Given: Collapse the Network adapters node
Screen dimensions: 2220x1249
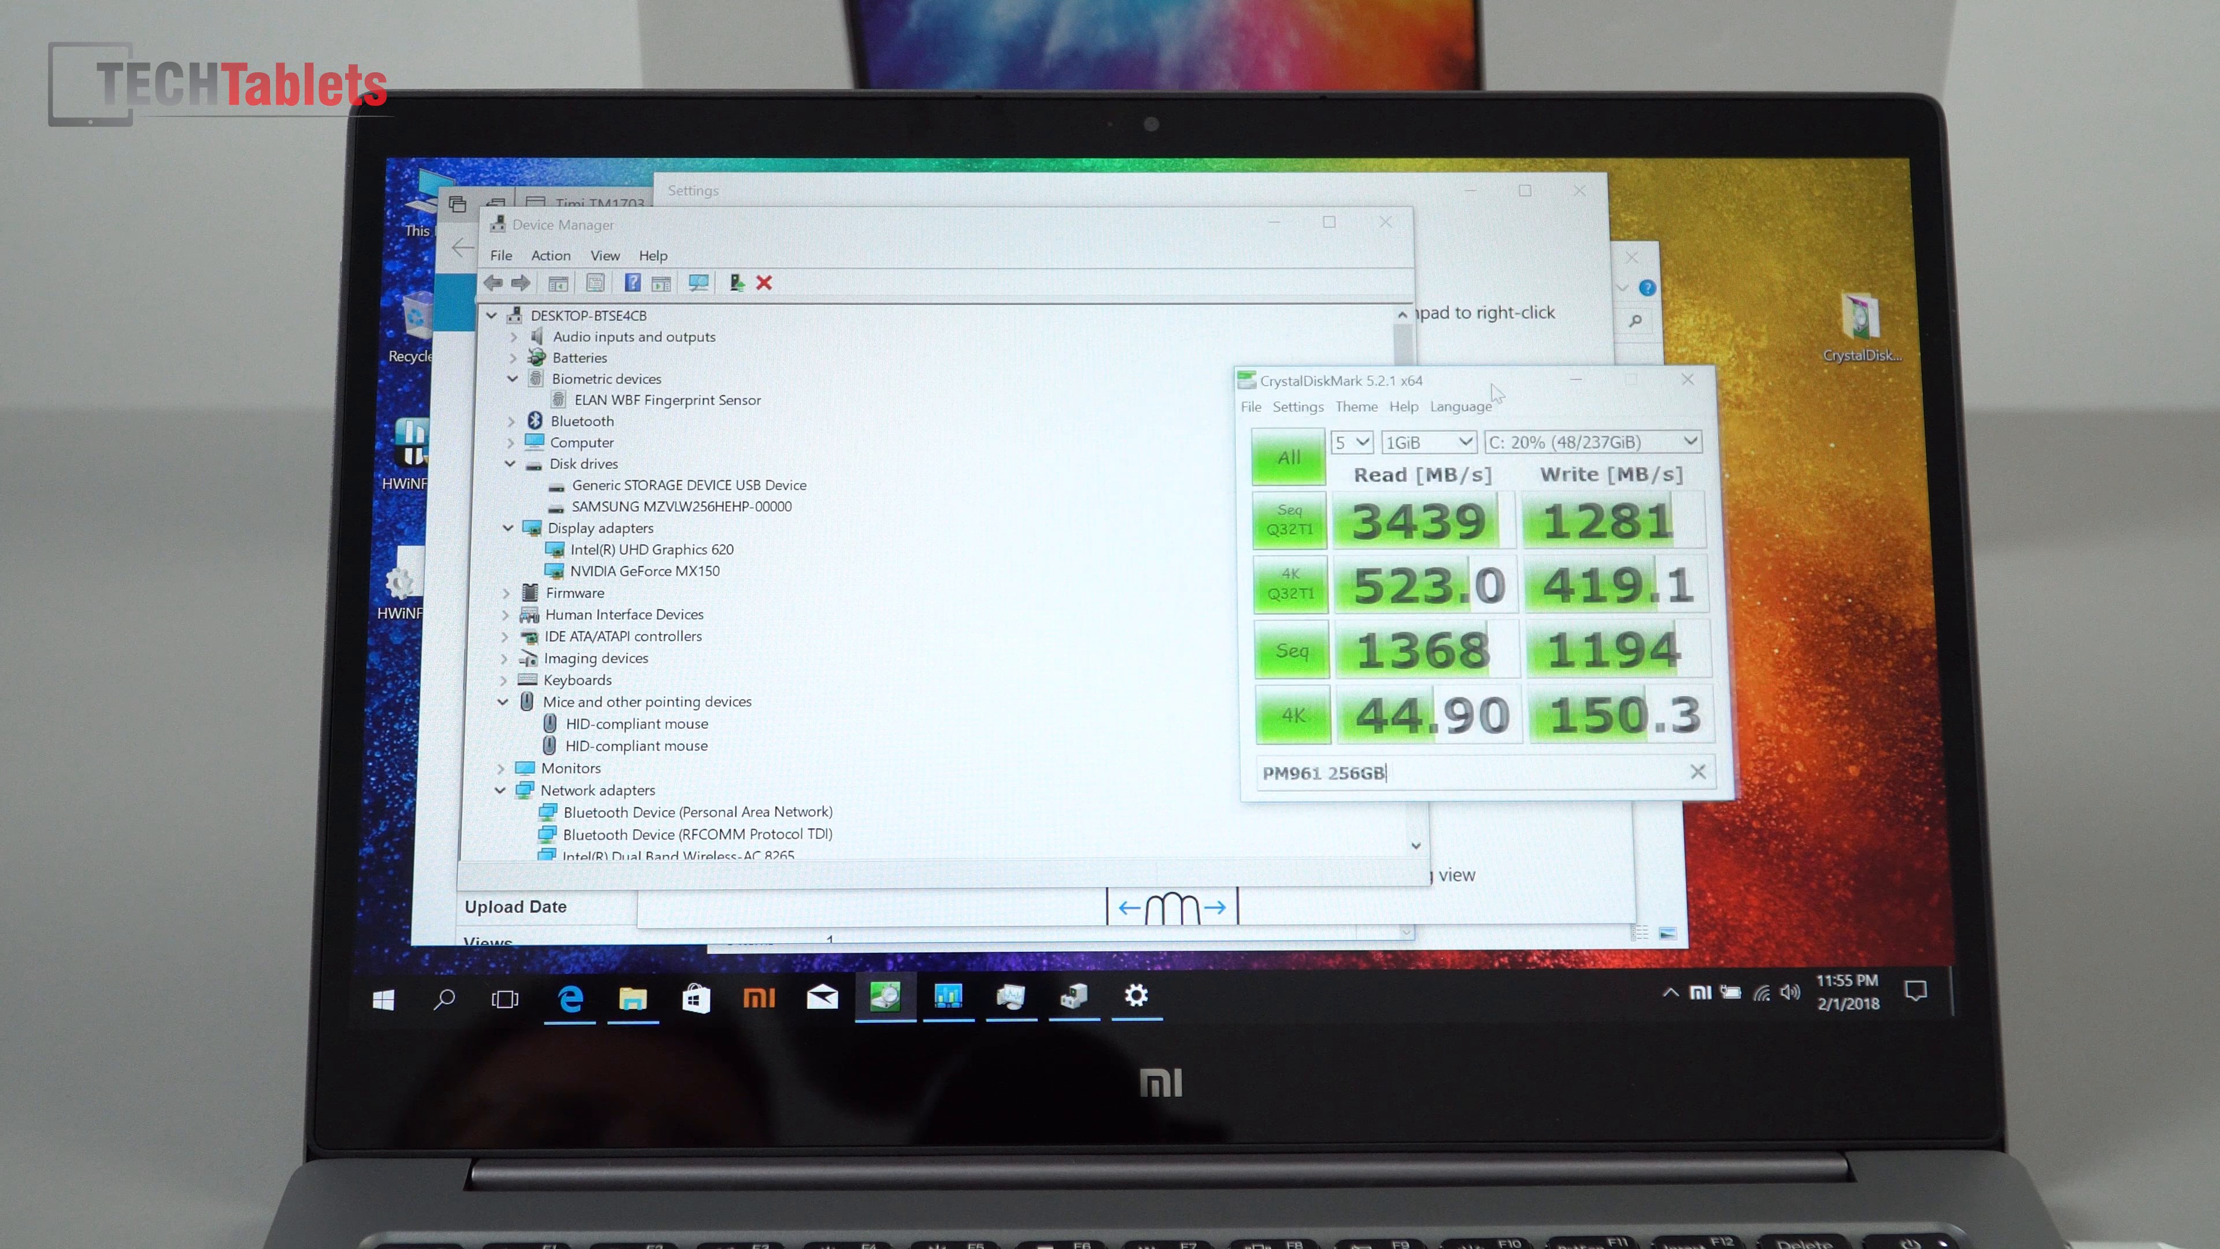Looking at the screenshot, I should tap(500, 789).
